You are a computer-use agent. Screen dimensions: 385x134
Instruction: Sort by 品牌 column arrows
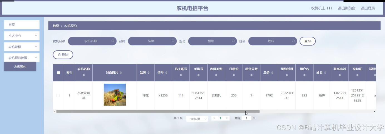click(x=149, y=73)
